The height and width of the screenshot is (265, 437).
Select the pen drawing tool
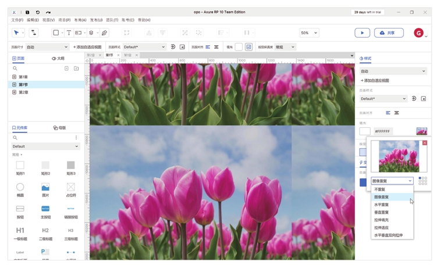(105, 33)
